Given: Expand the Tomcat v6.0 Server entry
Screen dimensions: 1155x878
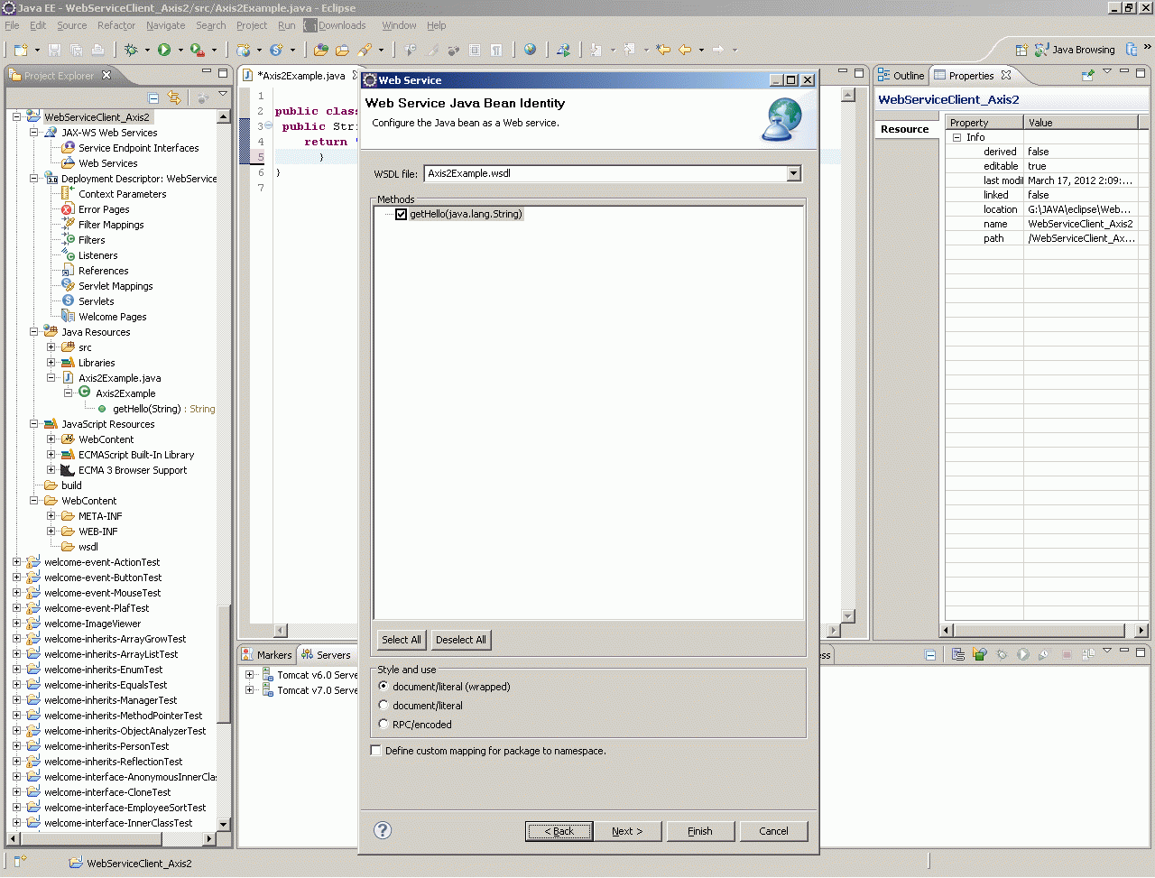Looking at the screenshot, I should [x=250, y=675].
